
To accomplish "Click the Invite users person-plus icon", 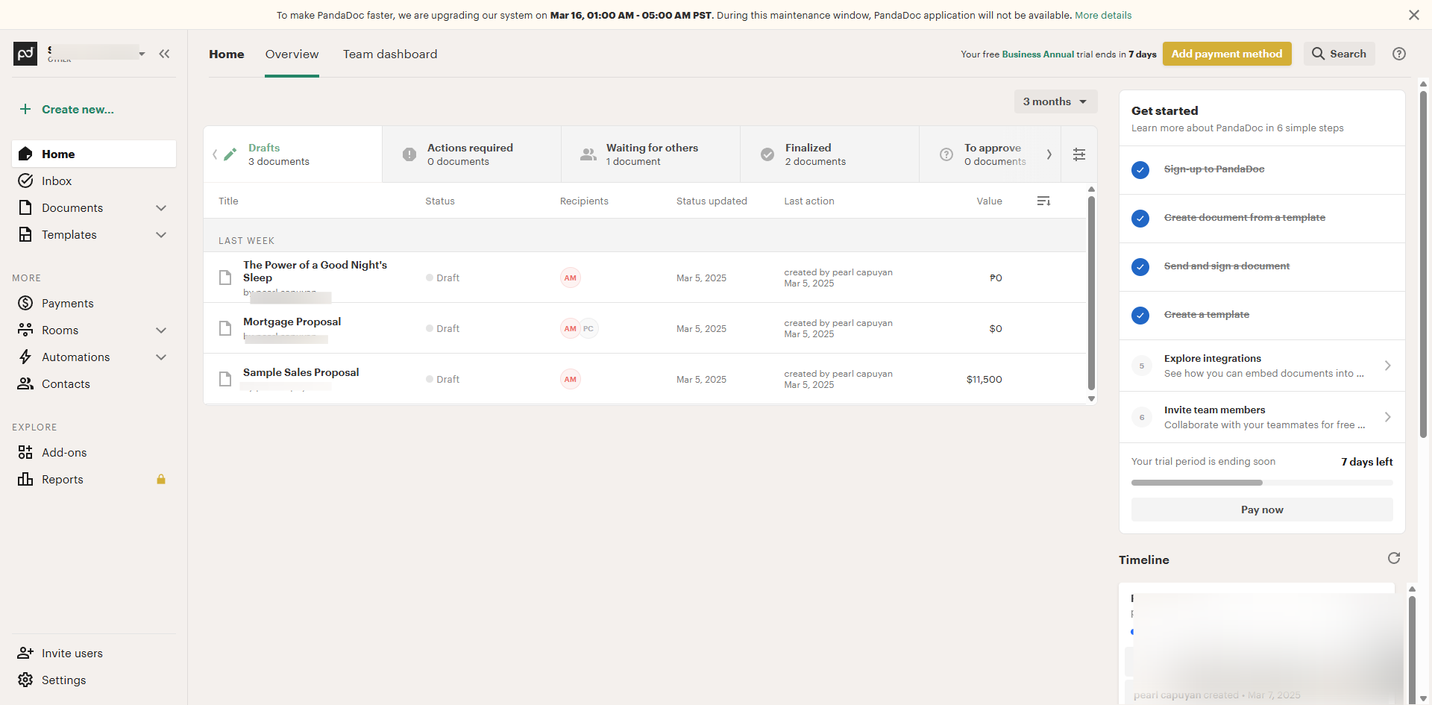I will (x=25, y=653).
